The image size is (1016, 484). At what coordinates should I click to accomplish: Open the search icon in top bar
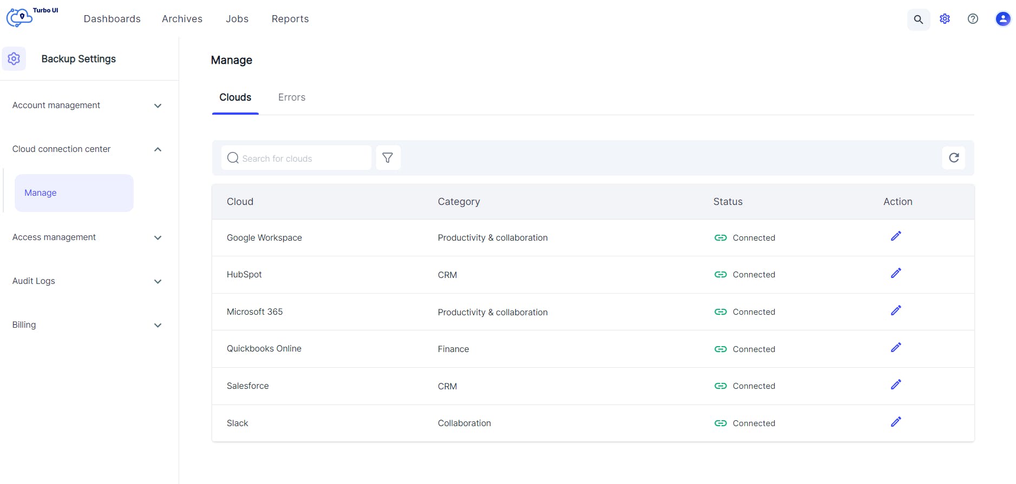pos(918,19)
